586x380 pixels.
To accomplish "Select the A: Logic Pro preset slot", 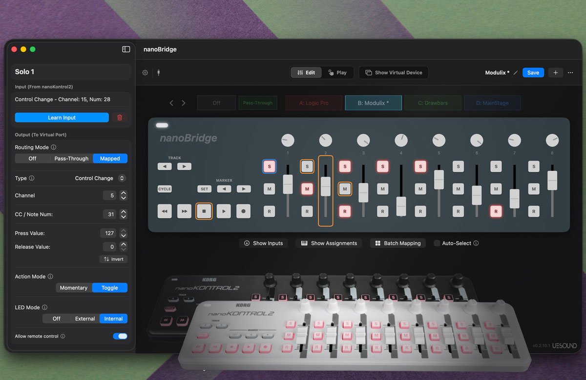I will [x=314, y=103].
